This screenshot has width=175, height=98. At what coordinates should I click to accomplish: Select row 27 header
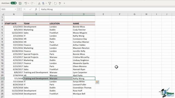(x=2, y=97)
